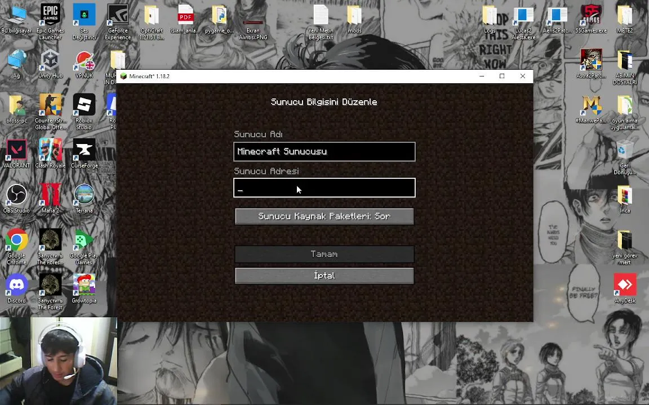Open Clash Royale desktop icon
This screenshot has height=405, width=649.
pos(50,154)
